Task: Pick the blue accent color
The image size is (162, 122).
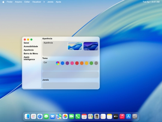Action: coord(62,63)
